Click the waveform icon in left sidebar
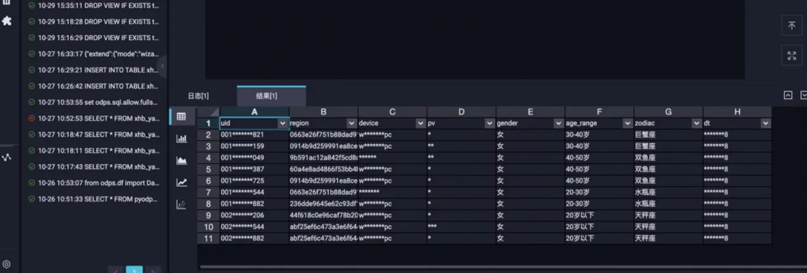 [6, 157]
